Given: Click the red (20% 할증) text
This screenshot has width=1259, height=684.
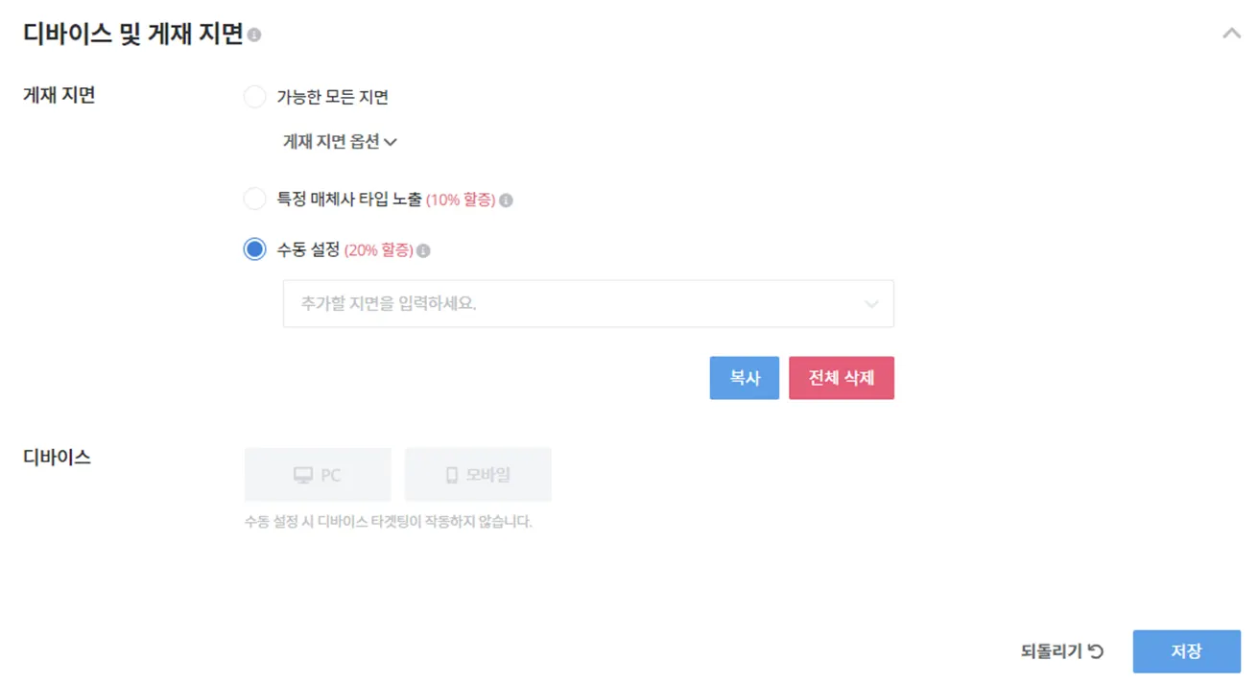Looking at the screenshot, I should 378,250.
